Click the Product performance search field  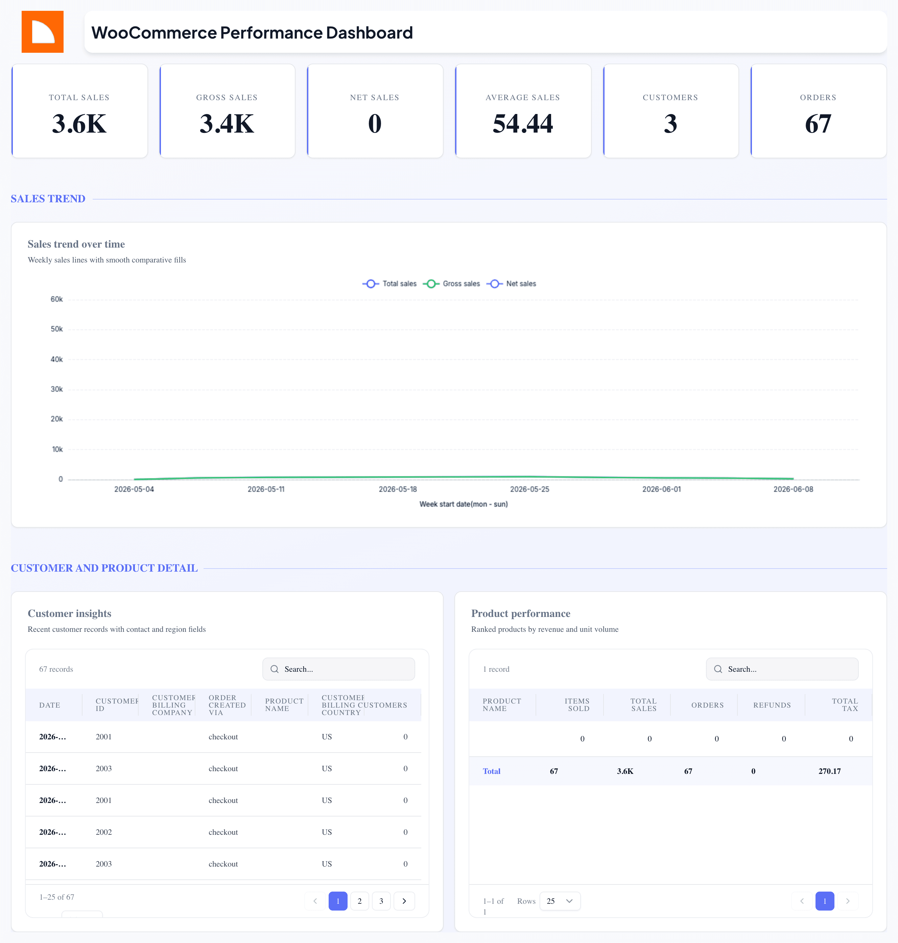782,669
